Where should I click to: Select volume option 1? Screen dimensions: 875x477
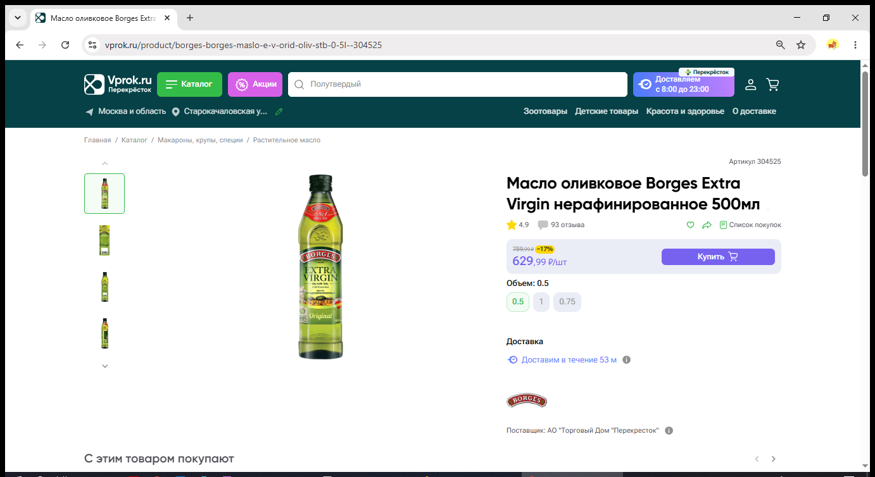(x=541, y=302)
